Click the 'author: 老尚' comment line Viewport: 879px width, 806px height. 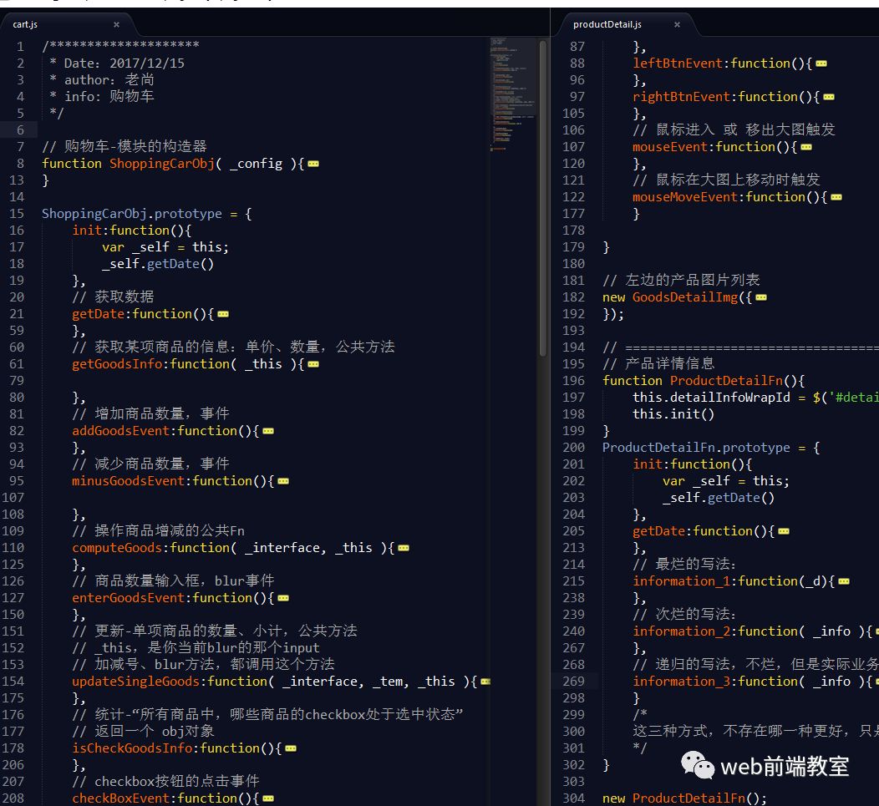coord(102,80)
